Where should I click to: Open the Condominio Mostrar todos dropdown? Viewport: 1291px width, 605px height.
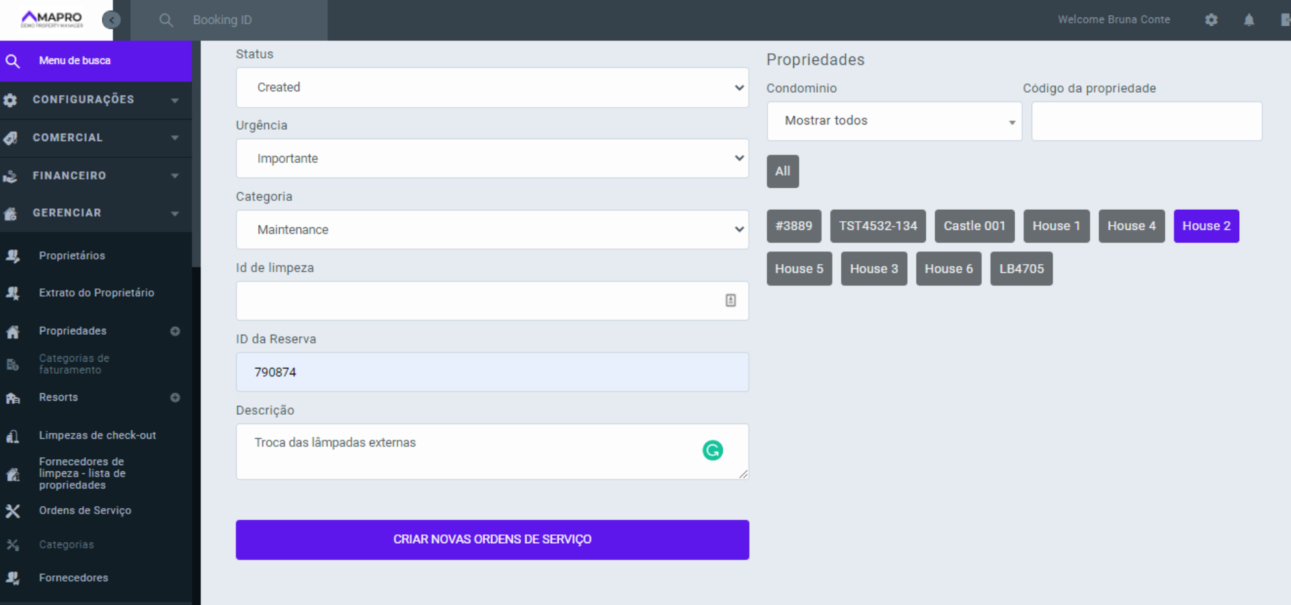pyautogui.click(x=894, y=121)
